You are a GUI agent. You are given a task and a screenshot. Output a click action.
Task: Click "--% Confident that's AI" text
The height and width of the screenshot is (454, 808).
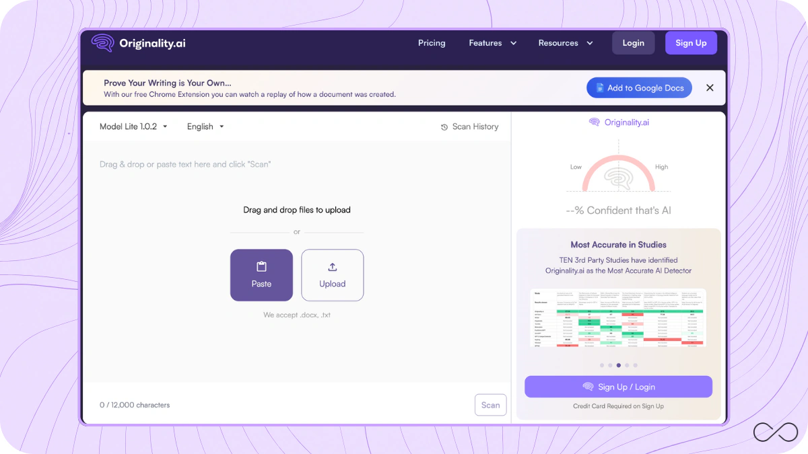pos(618,211)
